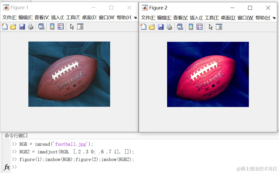Image resolution: width=279 pixels, height=173 pixels.
Task: Maximize the Figure 2 window
Action: pos(250,8)
